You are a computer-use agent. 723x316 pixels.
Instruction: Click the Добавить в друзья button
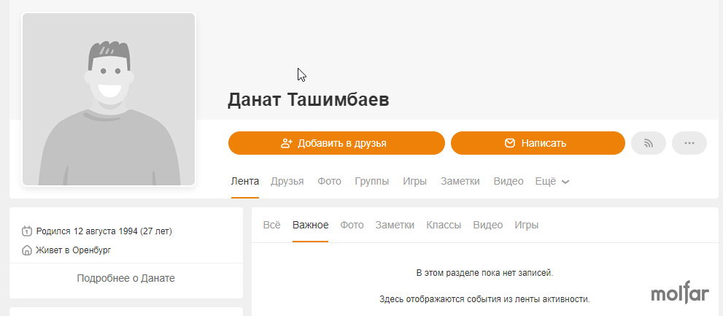point(336,143)
